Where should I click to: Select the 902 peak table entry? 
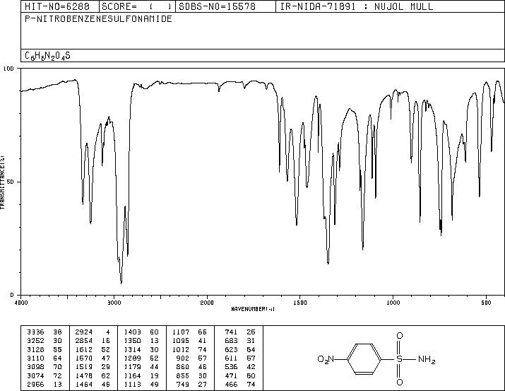coord(192,358)
